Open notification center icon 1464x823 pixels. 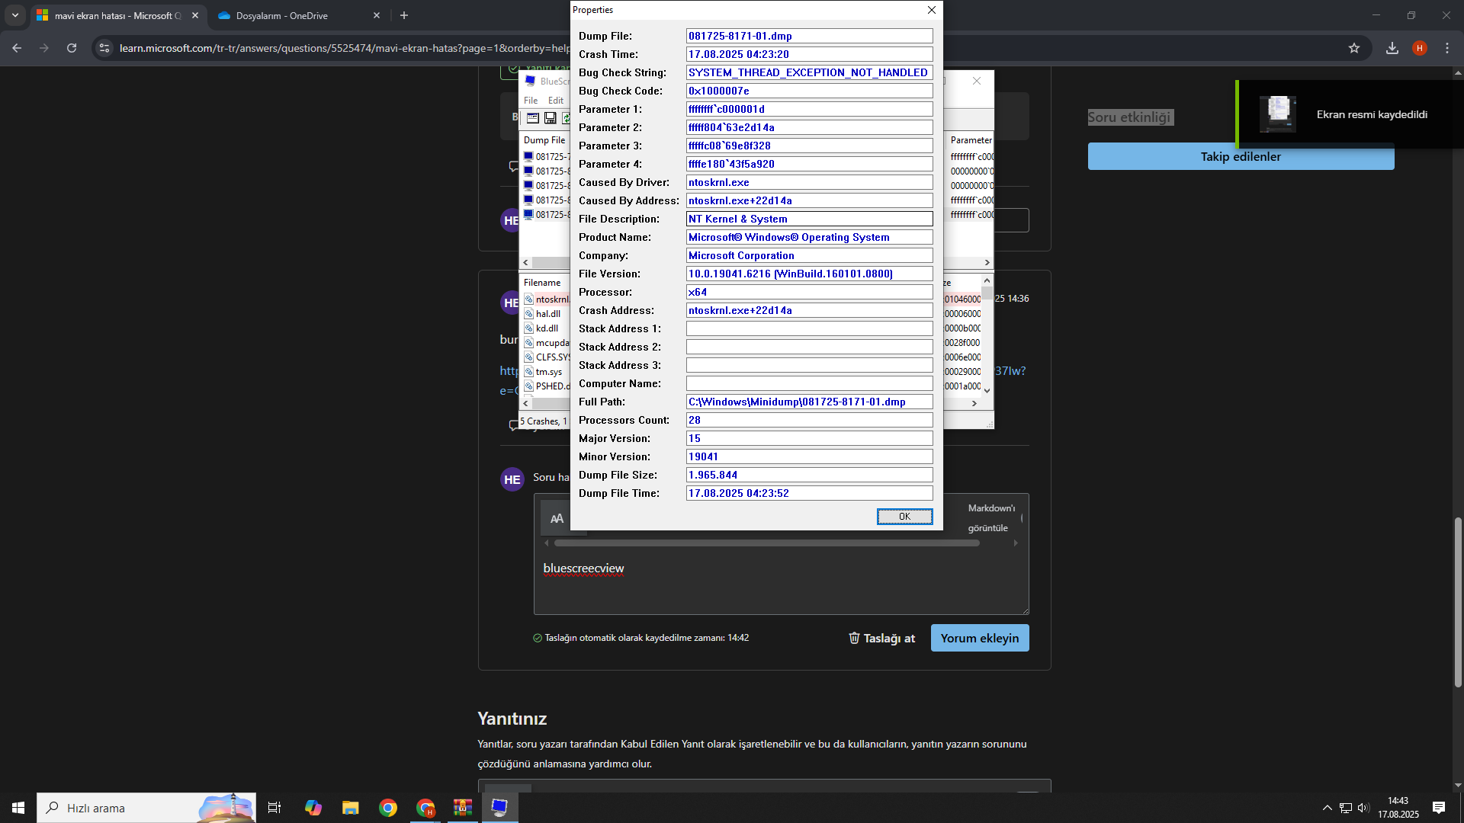pyautogui.click(x=1438, y=808)
